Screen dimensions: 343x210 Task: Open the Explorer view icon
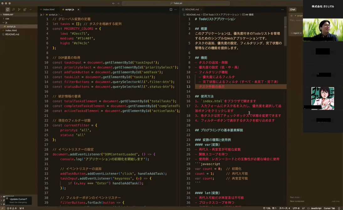click(8, 9)
